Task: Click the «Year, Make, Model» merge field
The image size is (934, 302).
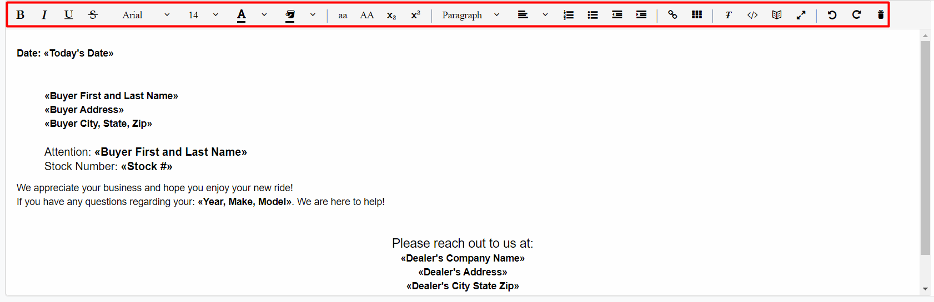Action: point(245,202)
